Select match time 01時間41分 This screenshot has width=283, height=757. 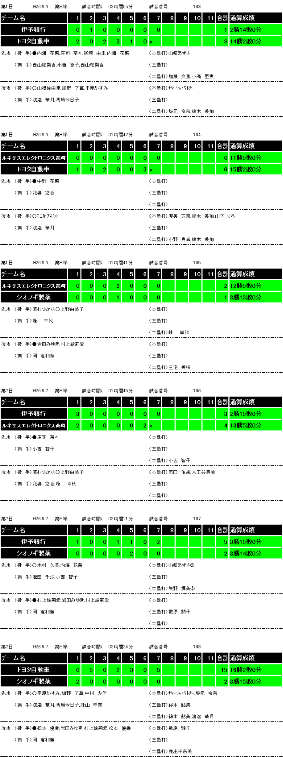tap(121, 263)
